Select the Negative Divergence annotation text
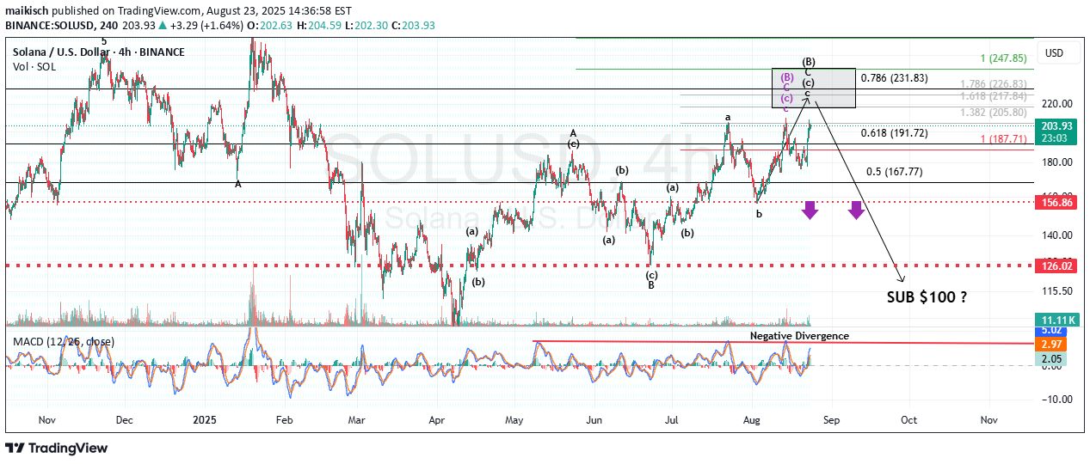Viewport: 1090px width, 464px height. pyautogui.click(x=799, y=336)
